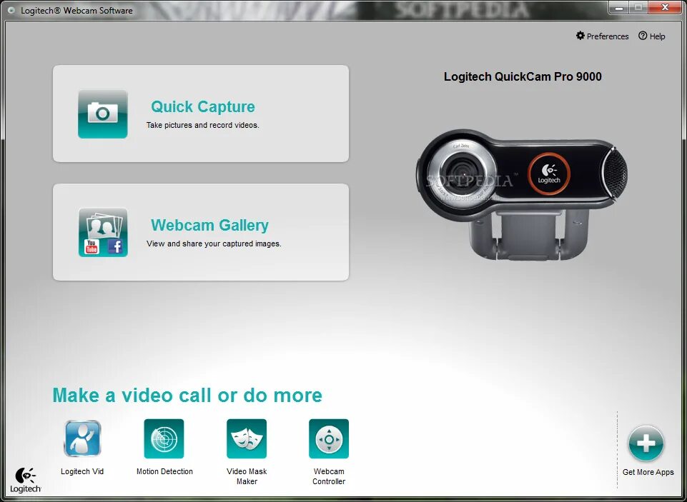Click the Quick Capture heading

pos(203,107)
